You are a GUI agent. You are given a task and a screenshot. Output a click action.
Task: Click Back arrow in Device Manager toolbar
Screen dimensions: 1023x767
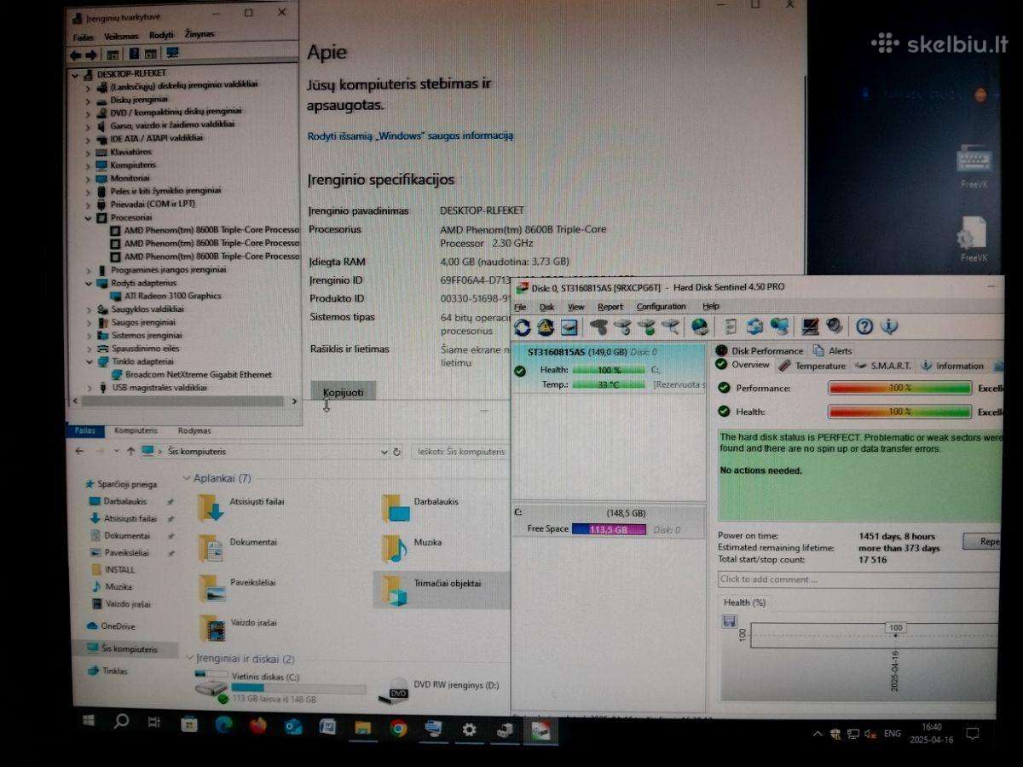click(x=75, y=54)
